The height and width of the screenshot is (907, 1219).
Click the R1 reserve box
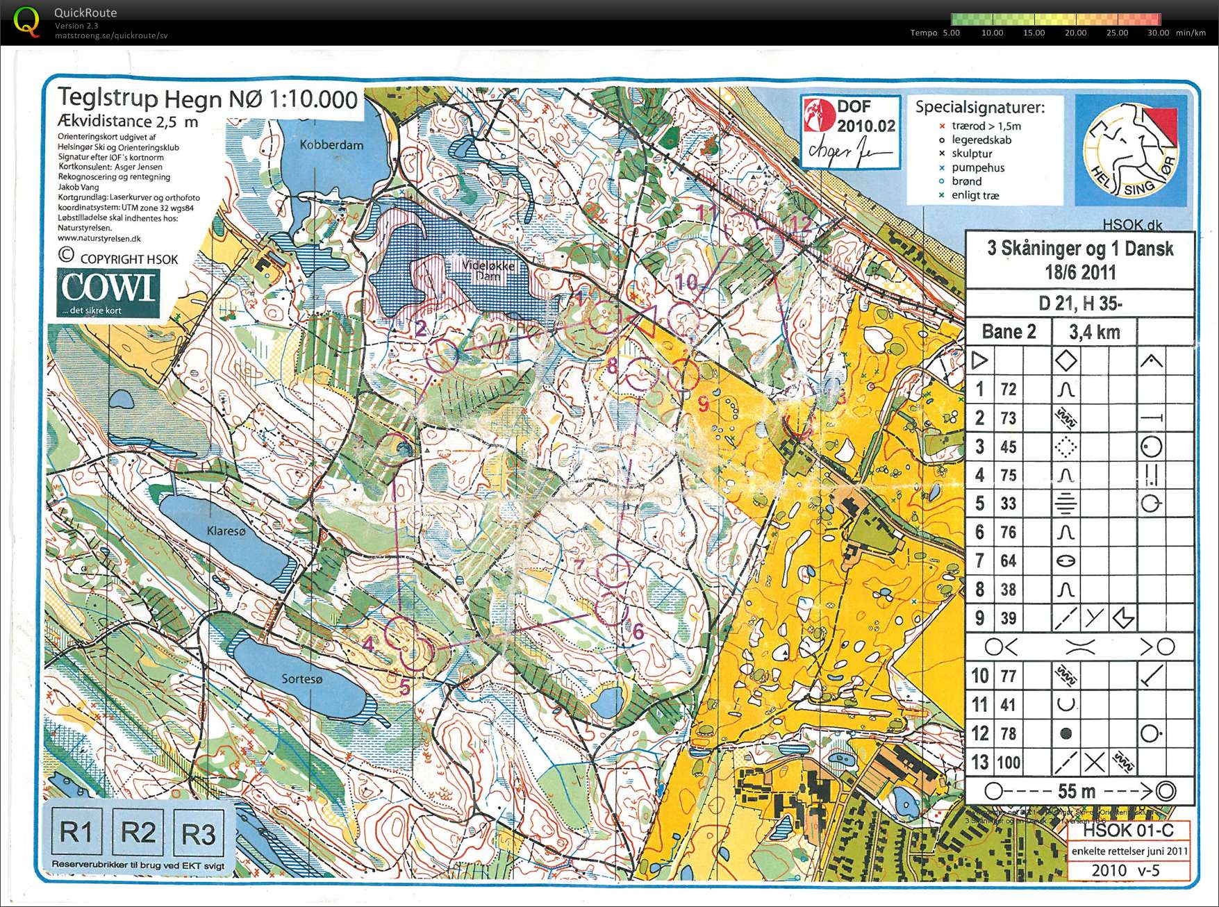point(76,831)
